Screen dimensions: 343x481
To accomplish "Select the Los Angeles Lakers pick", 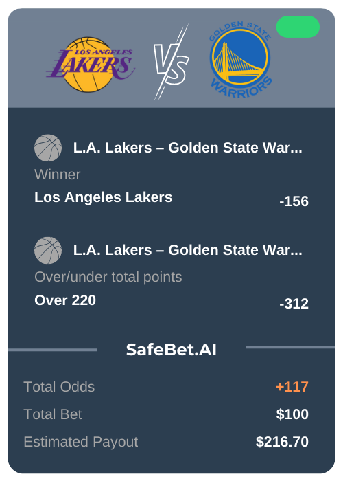I will [103, 197].
